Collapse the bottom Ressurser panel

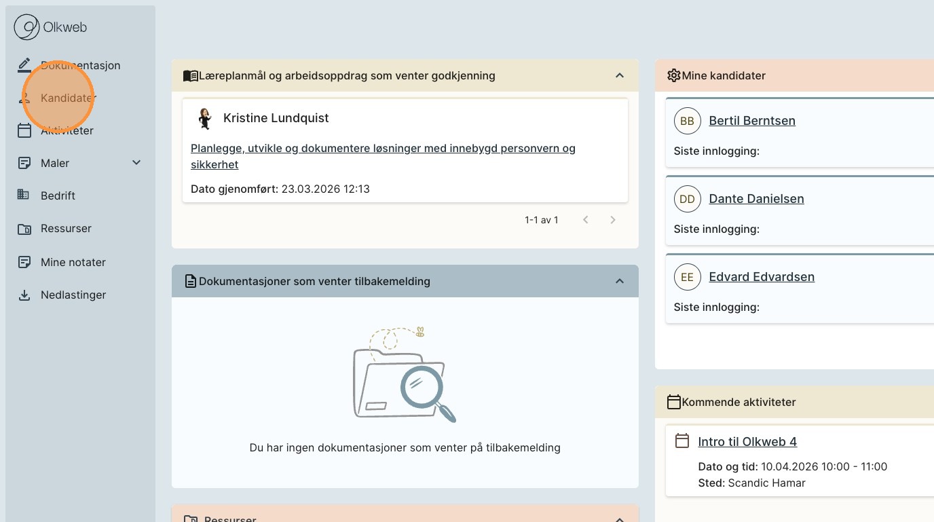619,519
